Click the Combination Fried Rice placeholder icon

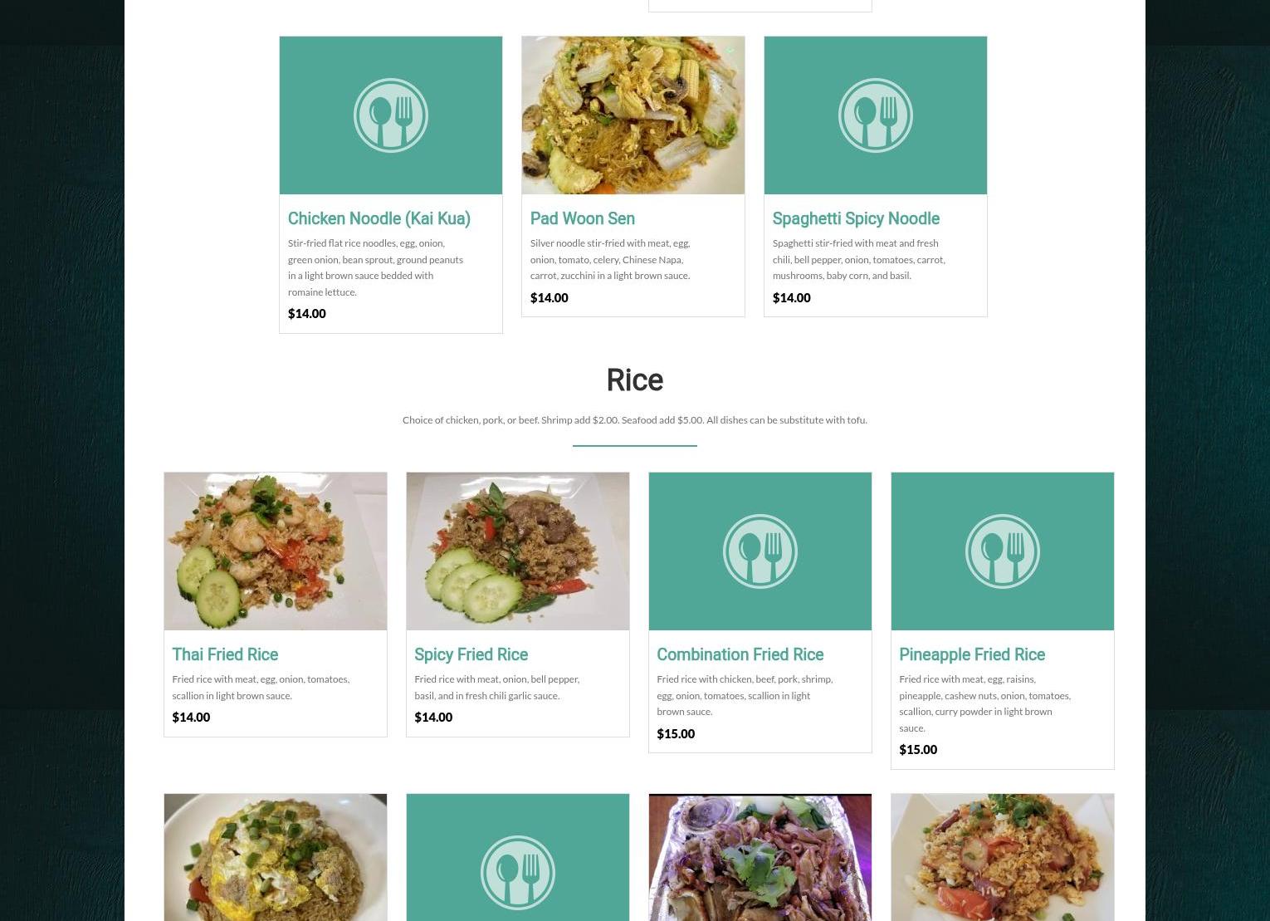point(760,551)
